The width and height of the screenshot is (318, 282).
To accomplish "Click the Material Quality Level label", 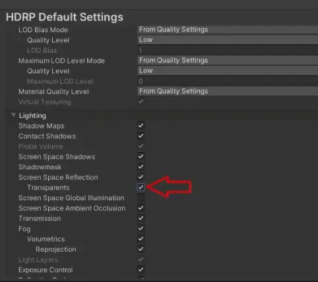I will [x=53, y=92].
